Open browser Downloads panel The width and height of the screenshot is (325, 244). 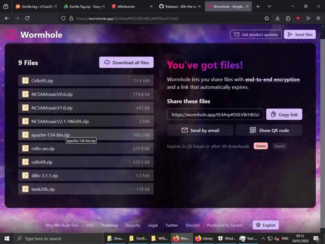278,18
